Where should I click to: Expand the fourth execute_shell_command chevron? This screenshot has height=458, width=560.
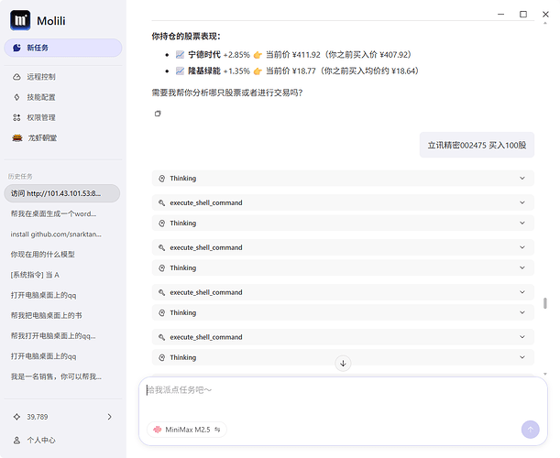pyautogui.click(x=522, y=337)
